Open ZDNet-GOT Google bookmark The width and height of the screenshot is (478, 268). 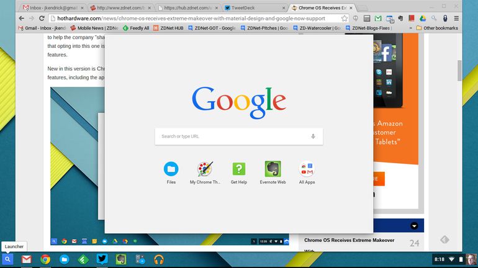coord(212,28)
